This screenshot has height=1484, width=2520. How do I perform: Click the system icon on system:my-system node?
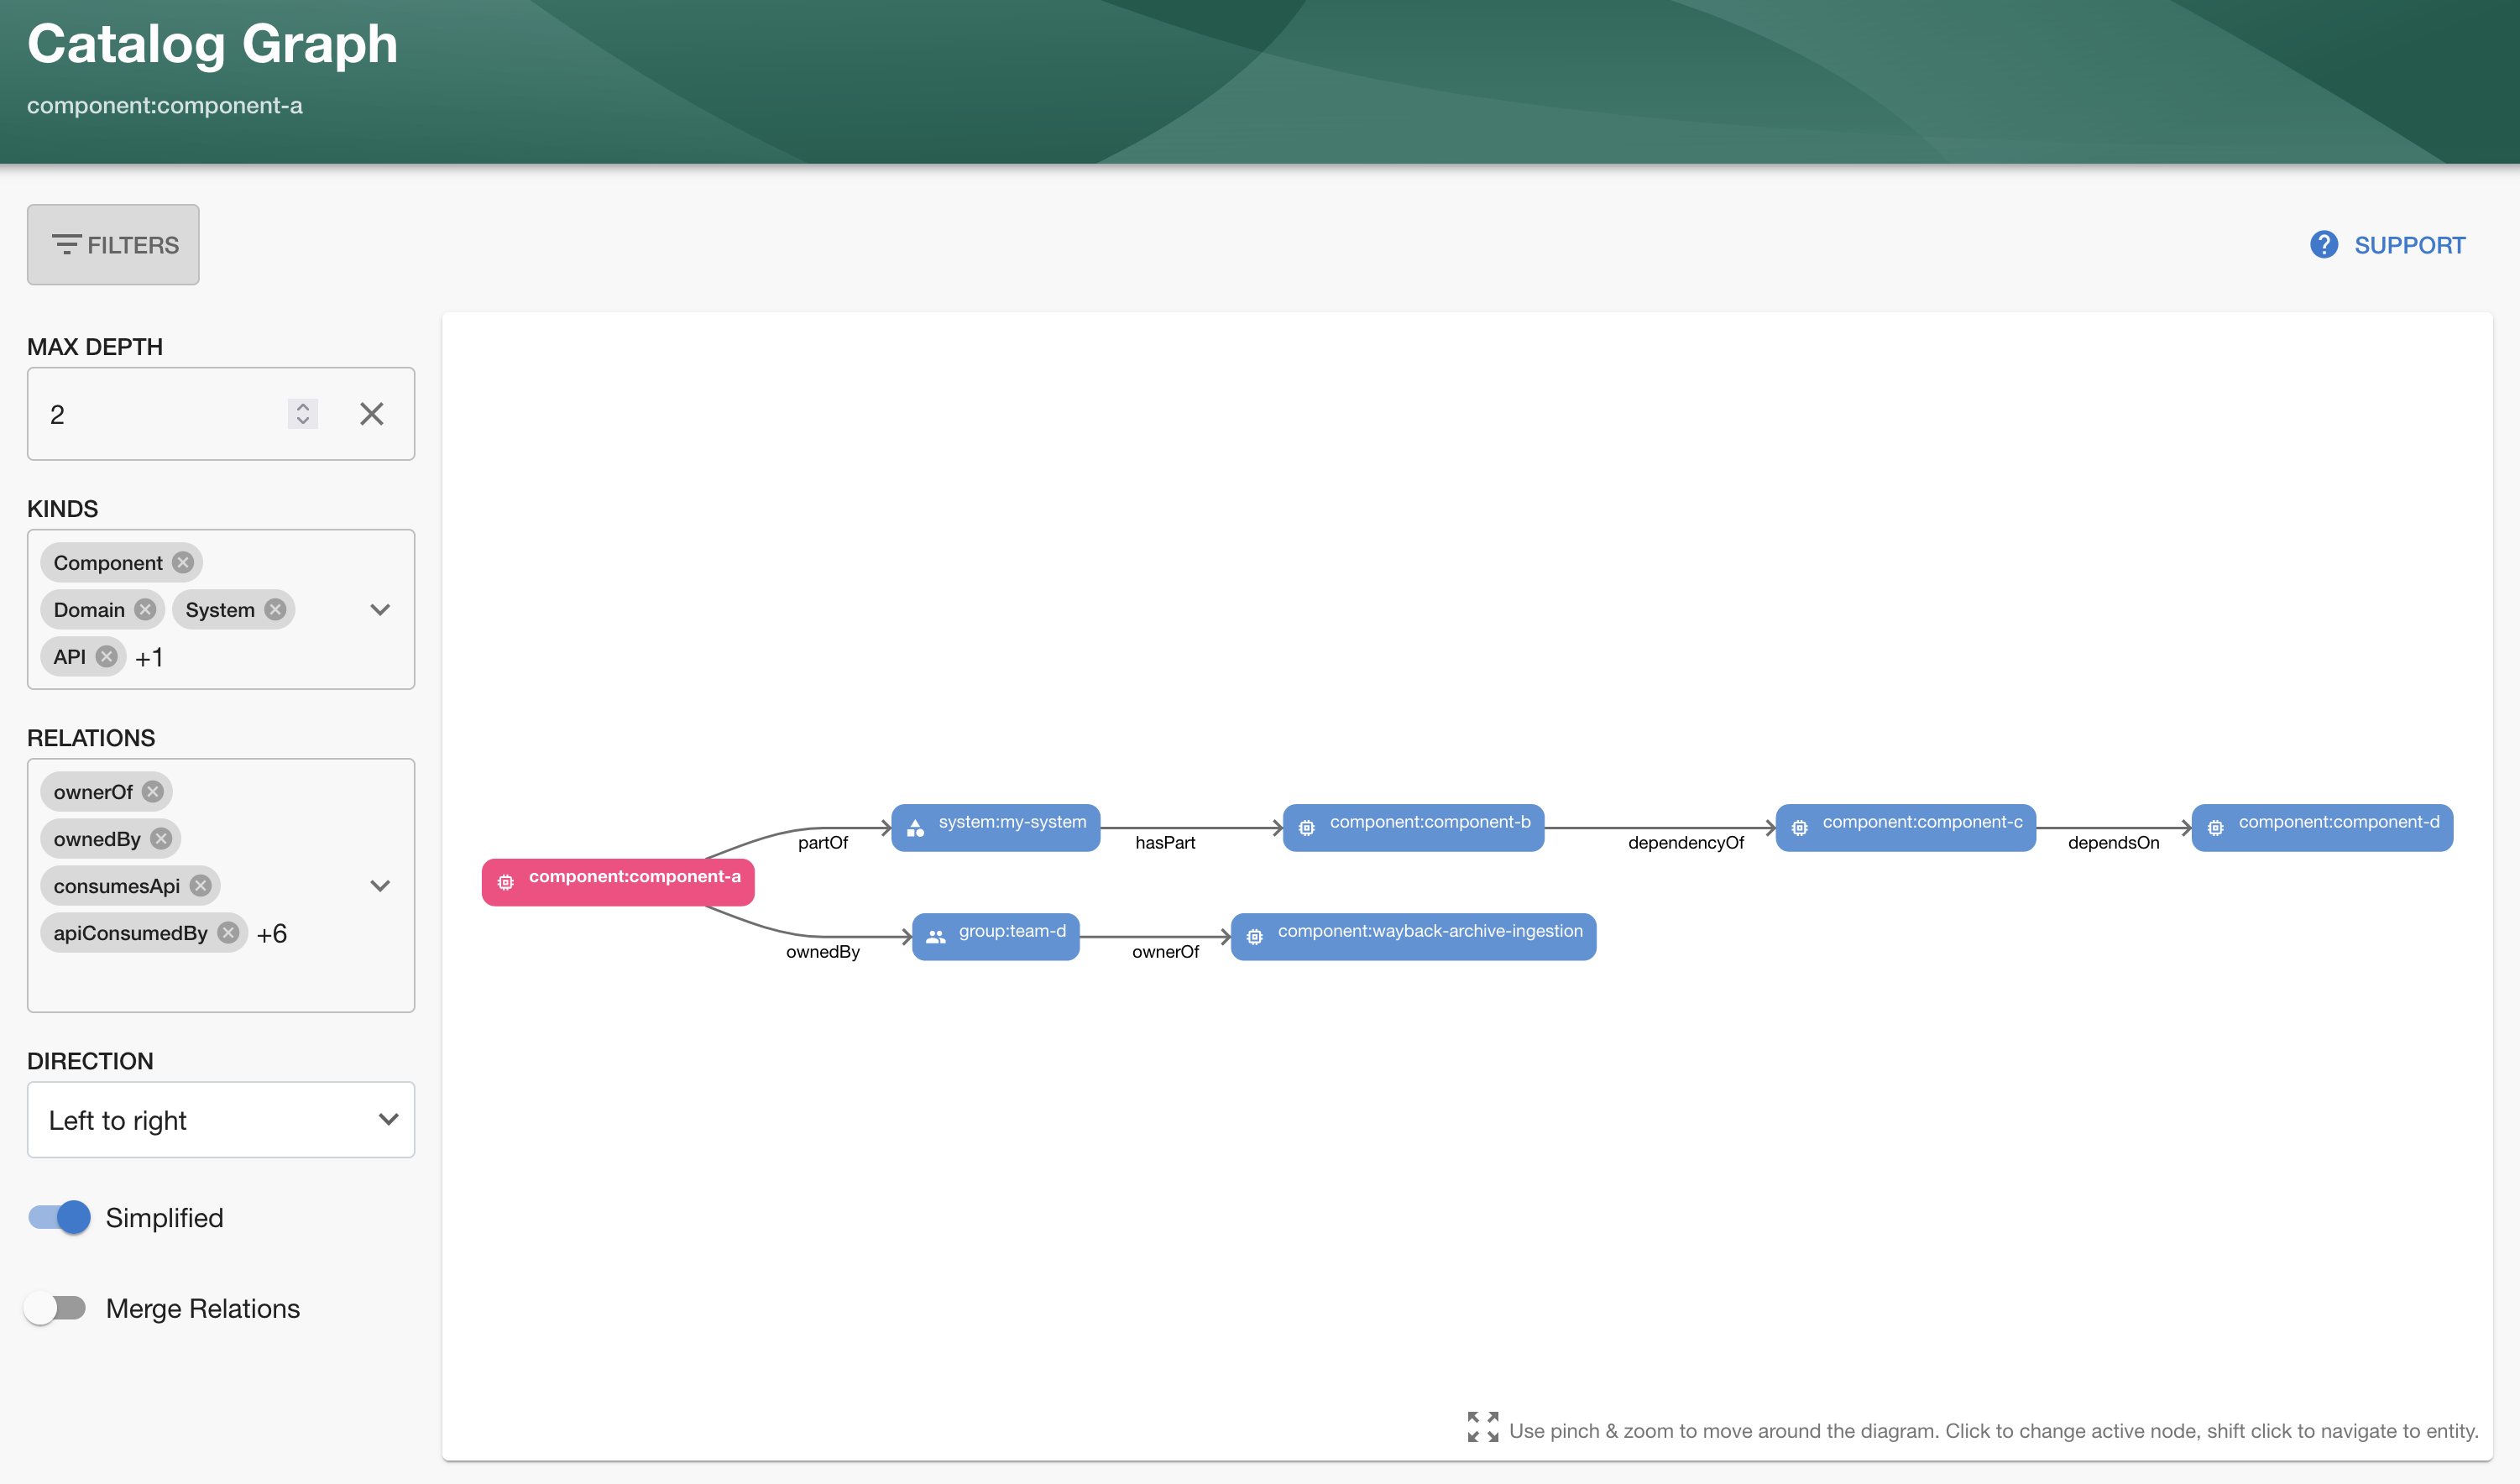point(915,828)
